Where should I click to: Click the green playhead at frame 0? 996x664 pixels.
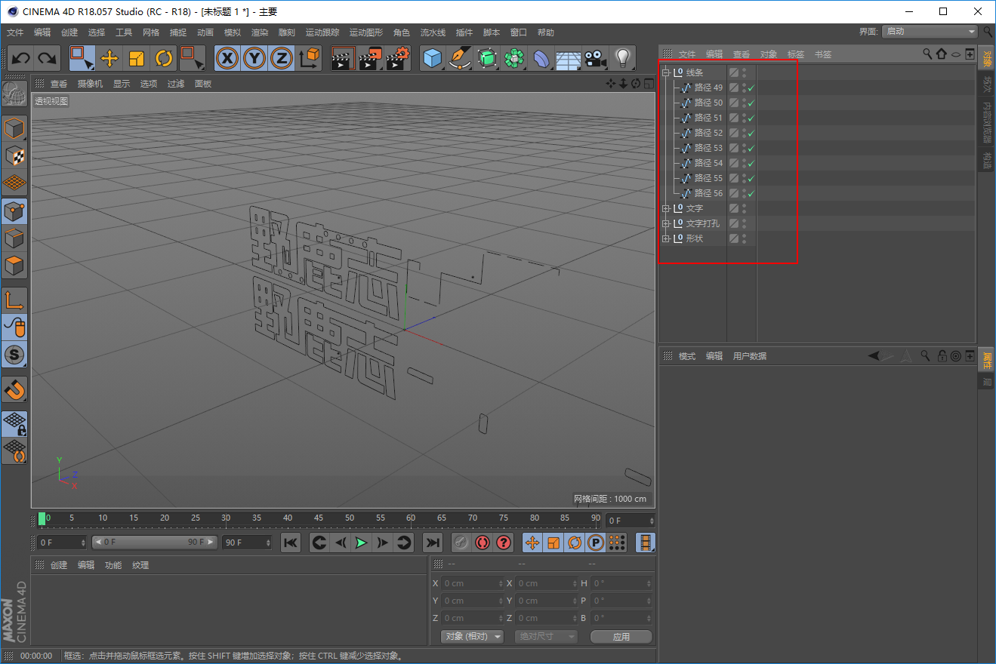[x=42, y=519]
